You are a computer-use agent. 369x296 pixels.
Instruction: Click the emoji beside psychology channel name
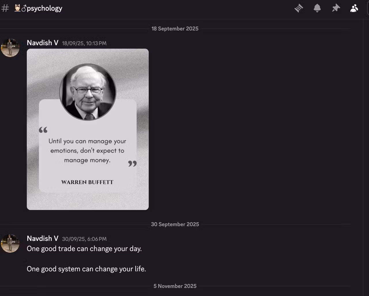[20, 8]
